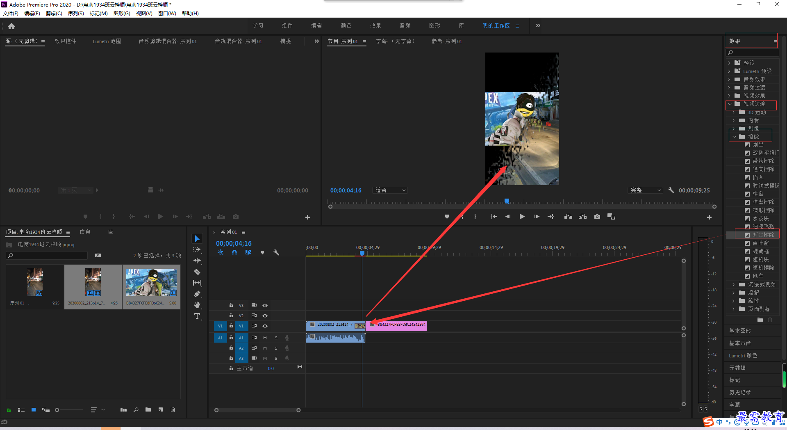Expand the 音频效果 folder
Viewport: 787px width, 430px height.
(729, 79)
